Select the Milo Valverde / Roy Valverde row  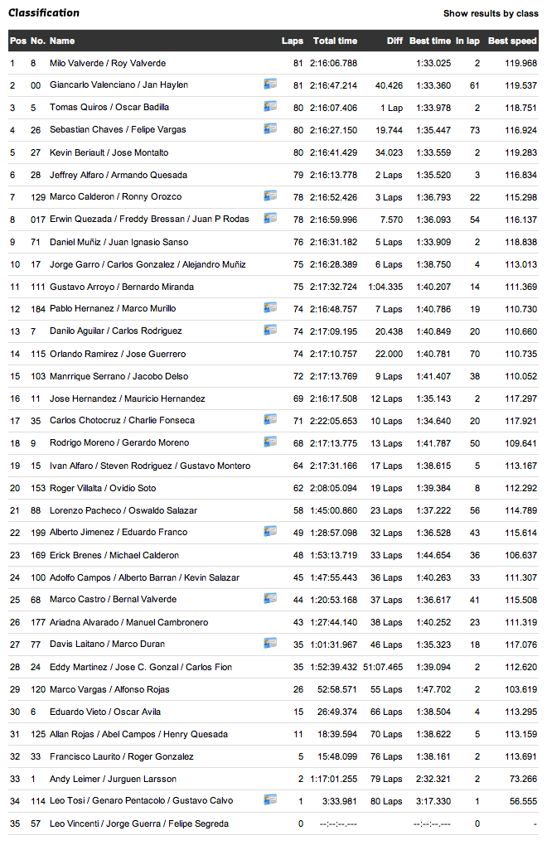108,63
